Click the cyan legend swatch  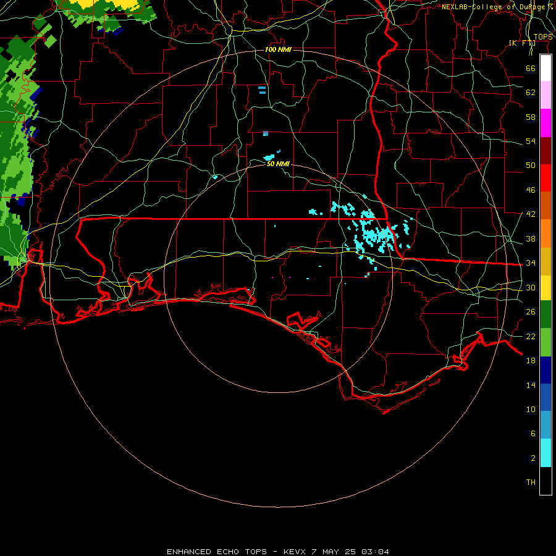click(545, 453)
